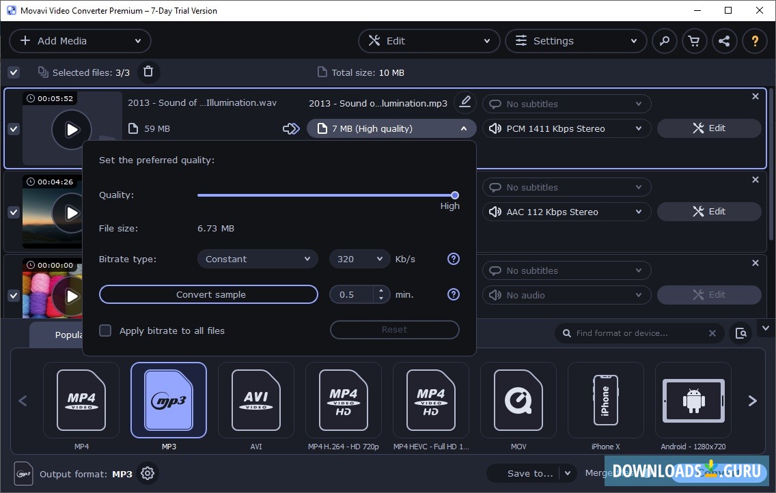776x493 pixels.
Task: Click the device detection icon near search
Action: click(x=741, y=333)
